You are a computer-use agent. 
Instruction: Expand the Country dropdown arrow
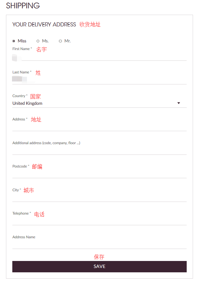[179, 103]
